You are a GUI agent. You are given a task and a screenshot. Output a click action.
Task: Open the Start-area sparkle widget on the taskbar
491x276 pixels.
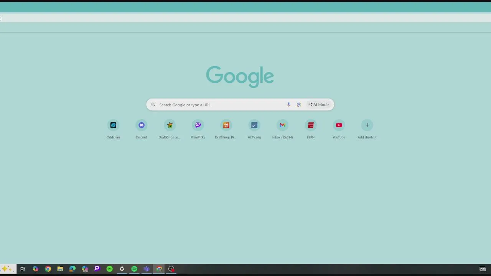8,269
